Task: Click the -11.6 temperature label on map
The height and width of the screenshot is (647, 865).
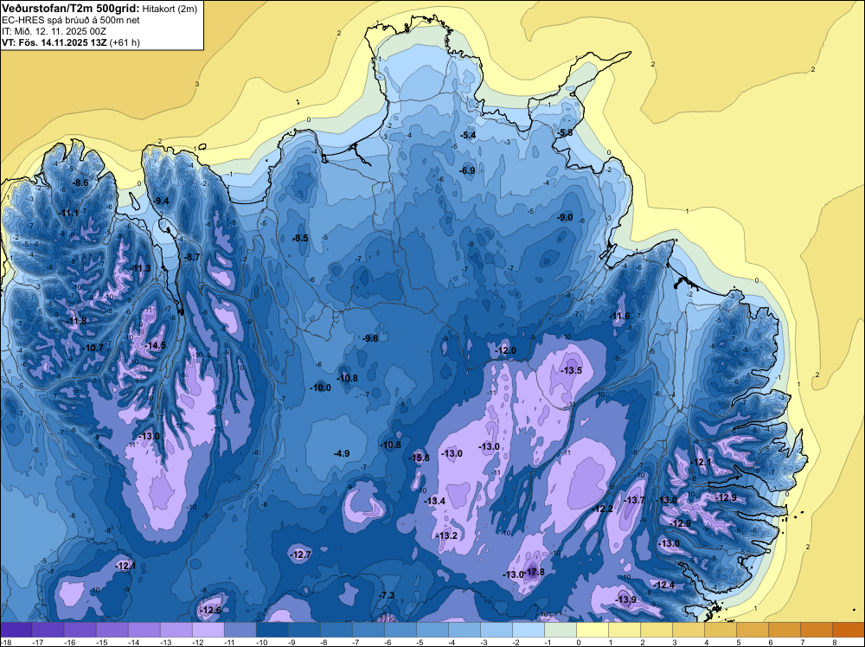Action: coord(619,316)
